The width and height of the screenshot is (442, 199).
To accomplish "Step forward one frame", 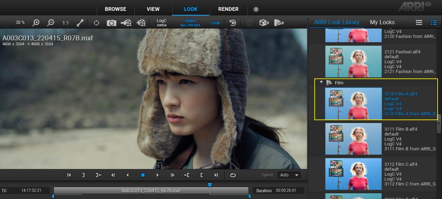I will (x=172, y=175).
